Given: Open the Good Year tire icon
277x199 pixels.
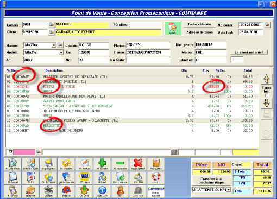Looking at the screenshot, I should tap(138, 191).
